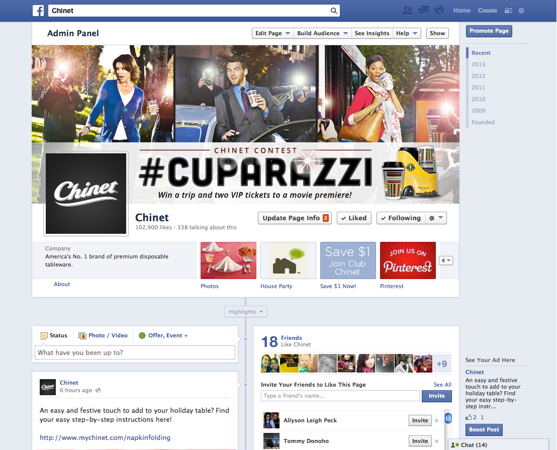Viewport: 557px width, 450px height.
Task: Dismiss Allyson Leigh Peck invite suggestion
Action: pos(436,420)
